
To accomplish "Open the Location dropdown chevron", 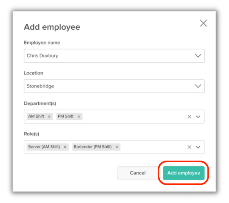I will (x=198, y=86).
